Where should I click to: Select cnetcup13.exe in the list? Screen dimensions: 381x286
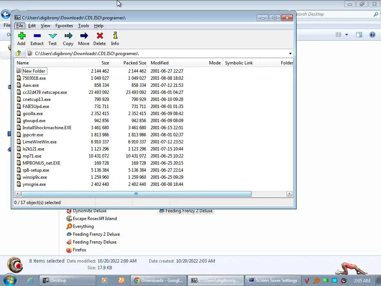37,99
